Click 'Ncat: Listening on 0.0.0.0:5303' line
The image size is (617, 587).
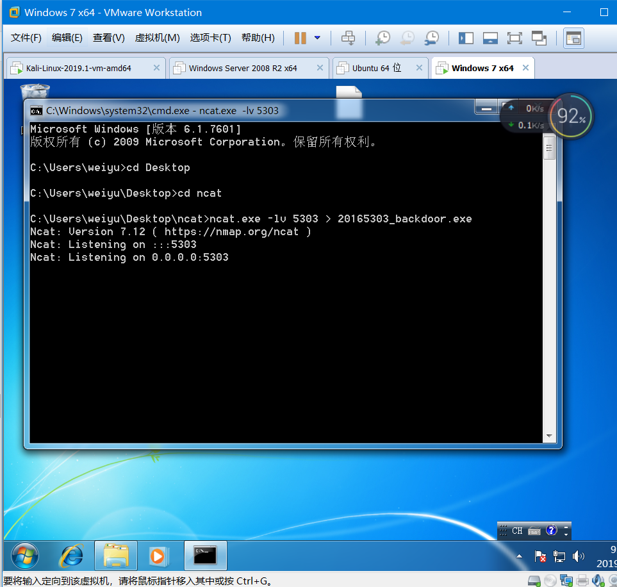click(x=129, y=258)
